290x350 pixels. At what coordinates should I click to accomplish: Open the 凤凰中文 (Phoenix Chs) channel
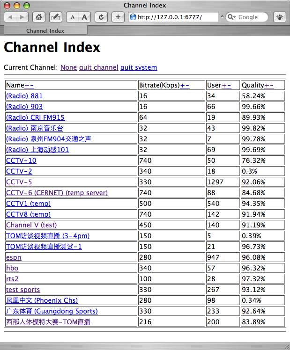[42, 300]
